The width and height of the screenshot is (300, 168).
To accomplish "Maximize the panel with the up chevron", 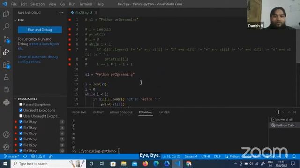I will pos(289,112).
